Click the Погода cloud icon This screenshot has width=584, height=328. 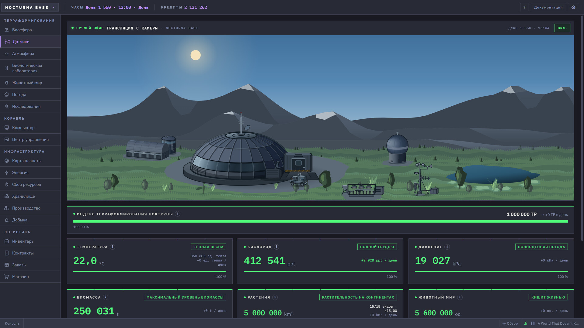pos(7,94)
